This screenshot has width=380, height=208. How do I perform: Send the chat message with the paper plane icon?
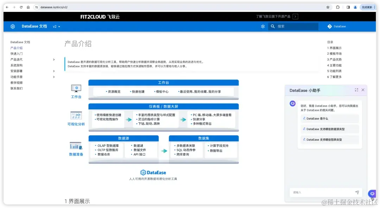357,192
